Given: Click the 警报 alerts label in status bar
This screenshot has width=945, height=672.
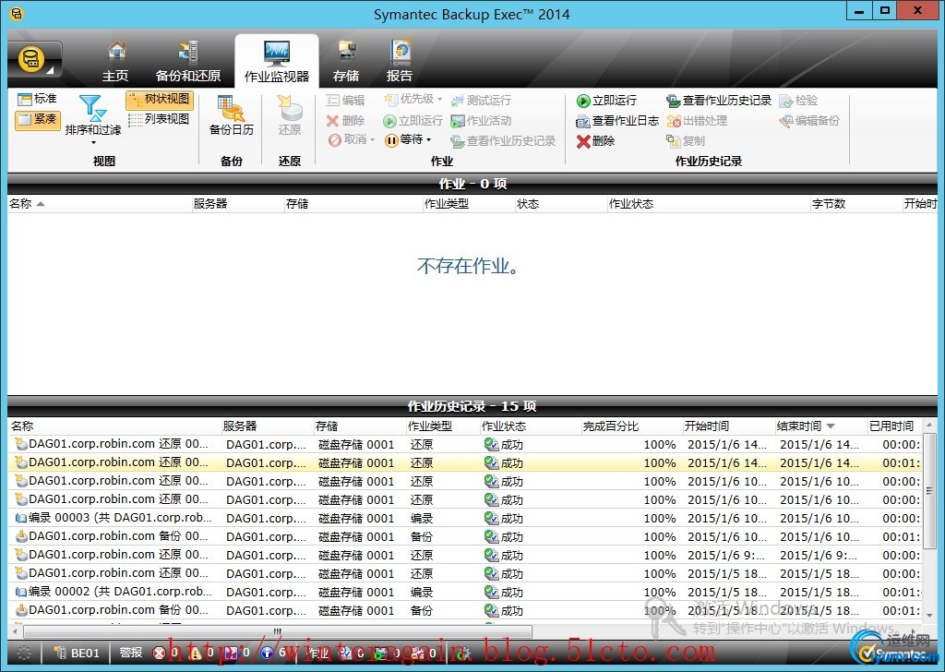Looking at the screenshot, I should point(131,653).
